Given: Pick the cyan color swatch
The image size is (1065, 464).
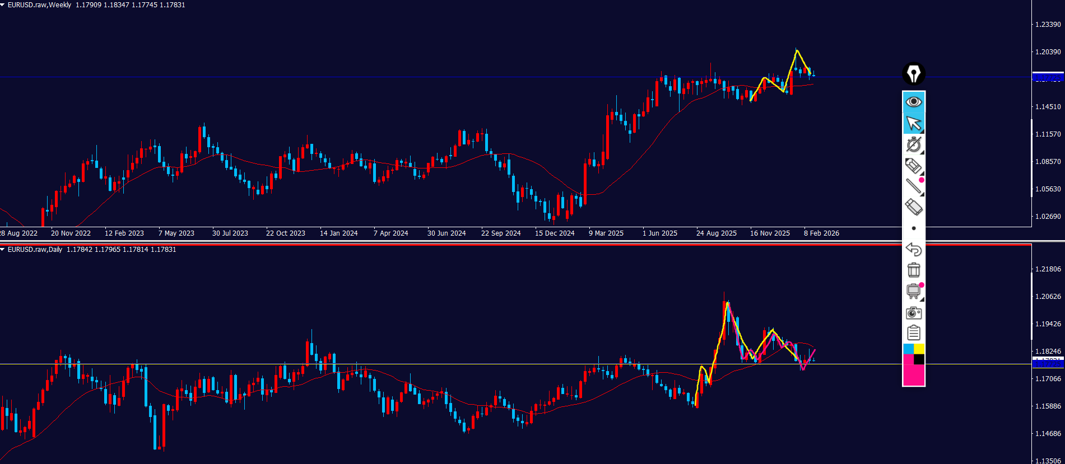Looking at the screenshot, I should (x=908, y=349).
